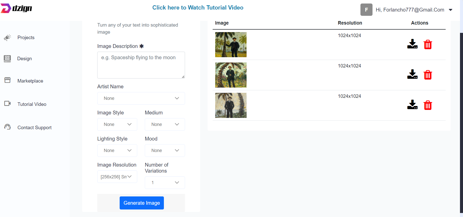Click the Image column header
The image size is (463, 217).
(222, 23)
